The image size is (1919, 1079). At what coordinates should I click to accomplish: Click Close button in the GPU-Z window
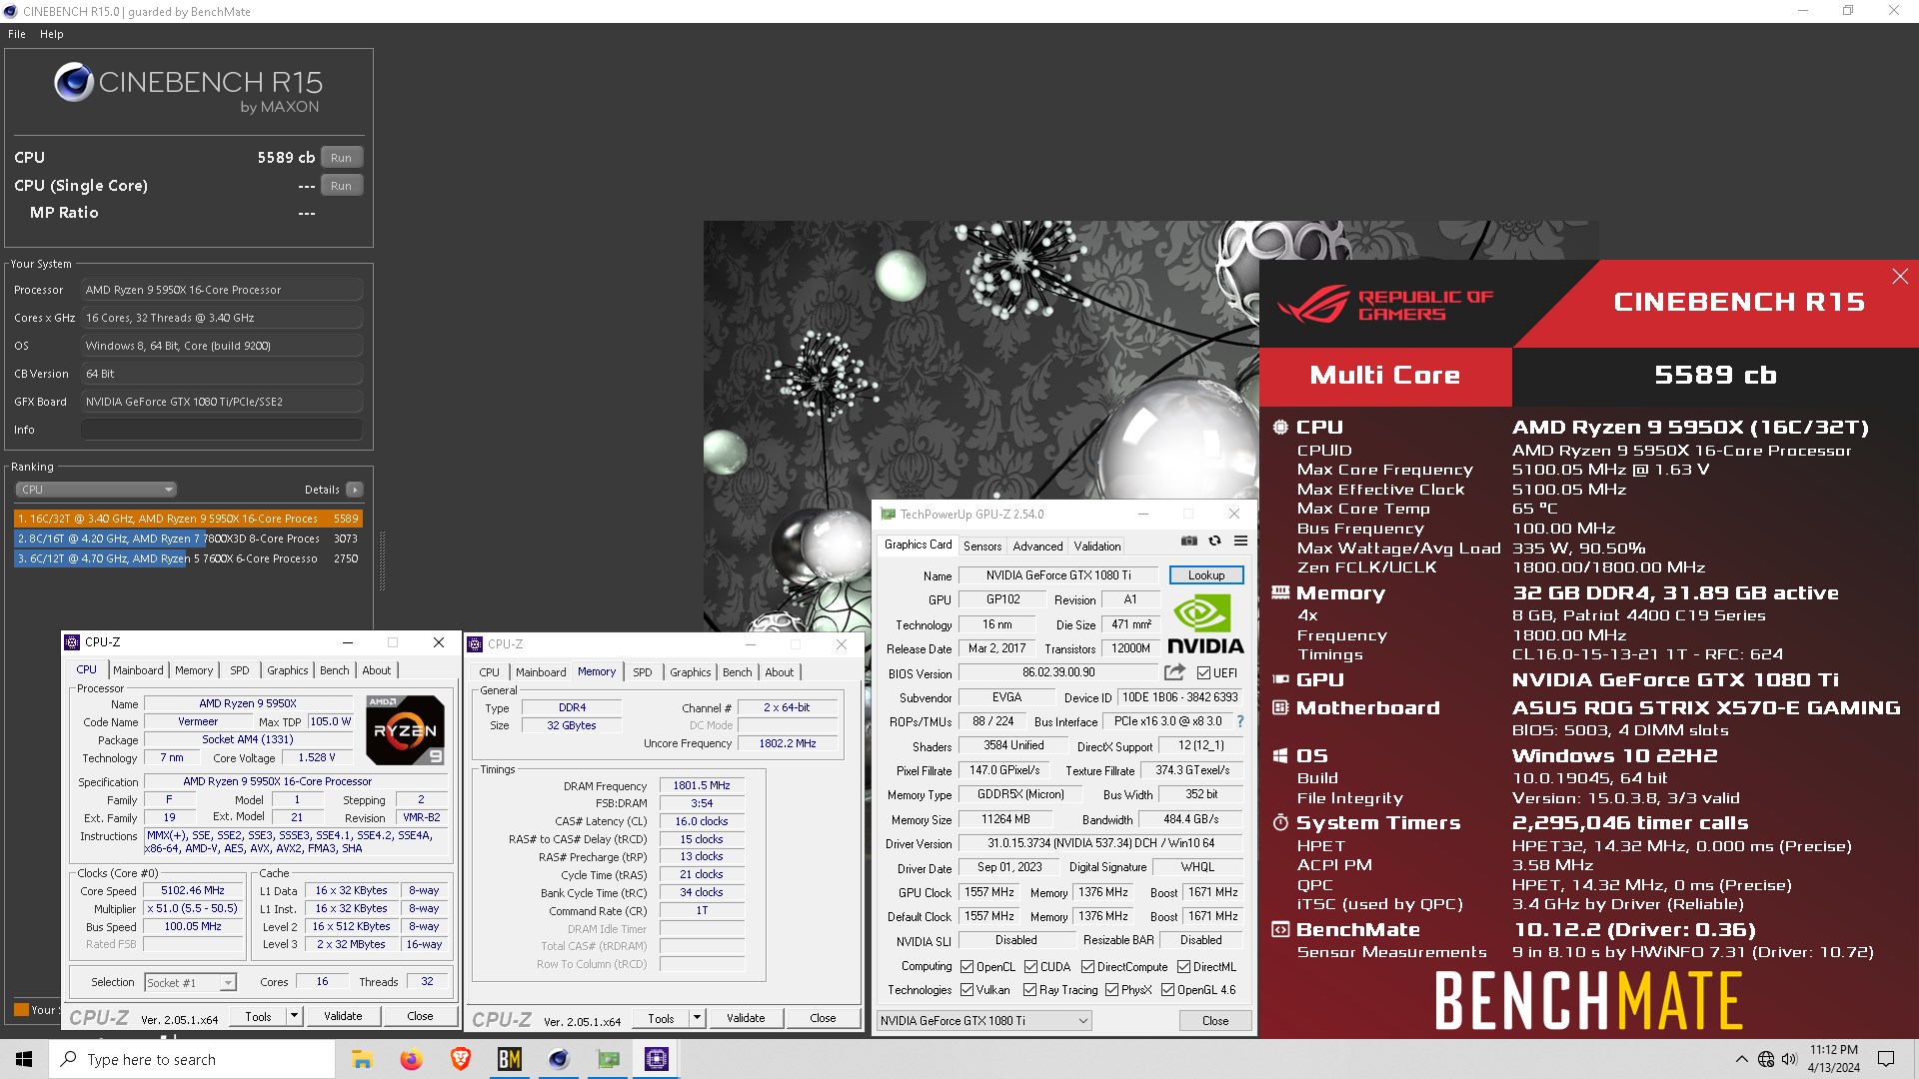click(x=1215, y=1021)
